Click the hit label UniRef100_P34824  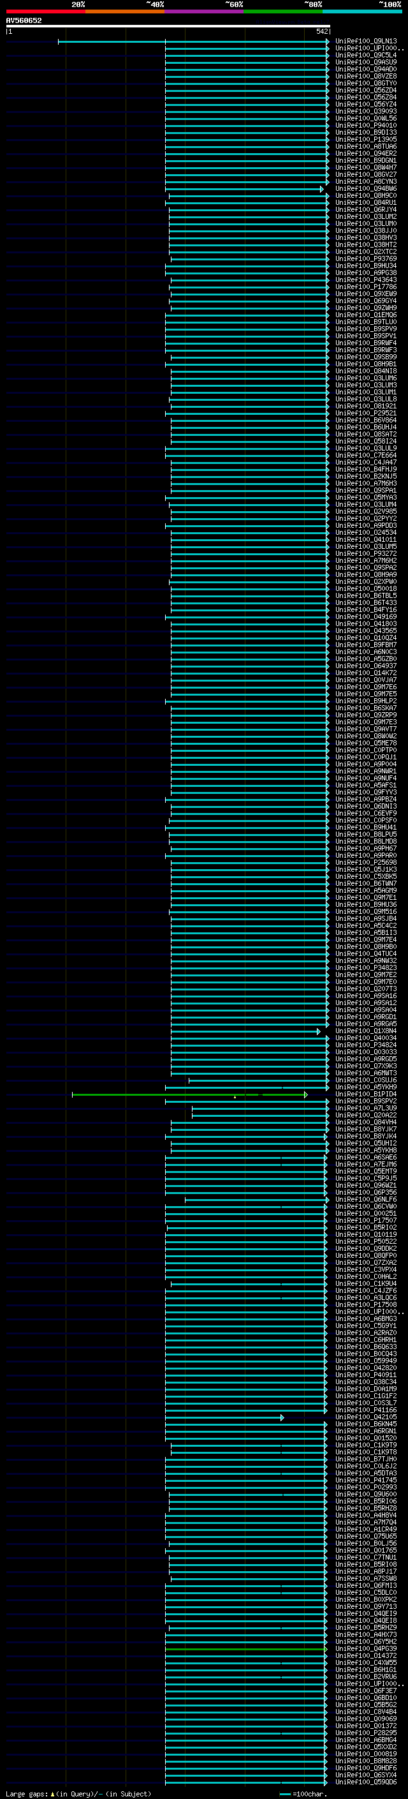(x=366, y=1045)
